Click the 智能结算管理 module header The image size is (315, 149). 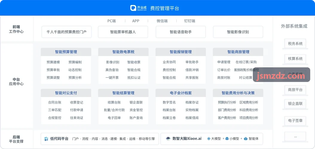coord(123,93)
